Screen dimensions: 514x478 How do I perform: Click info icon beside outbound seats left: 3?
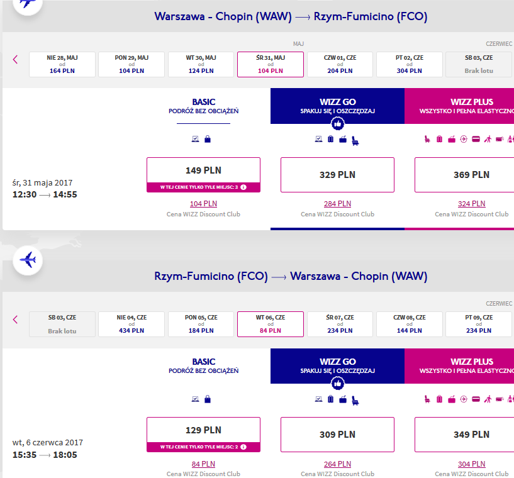coord(243,187)
